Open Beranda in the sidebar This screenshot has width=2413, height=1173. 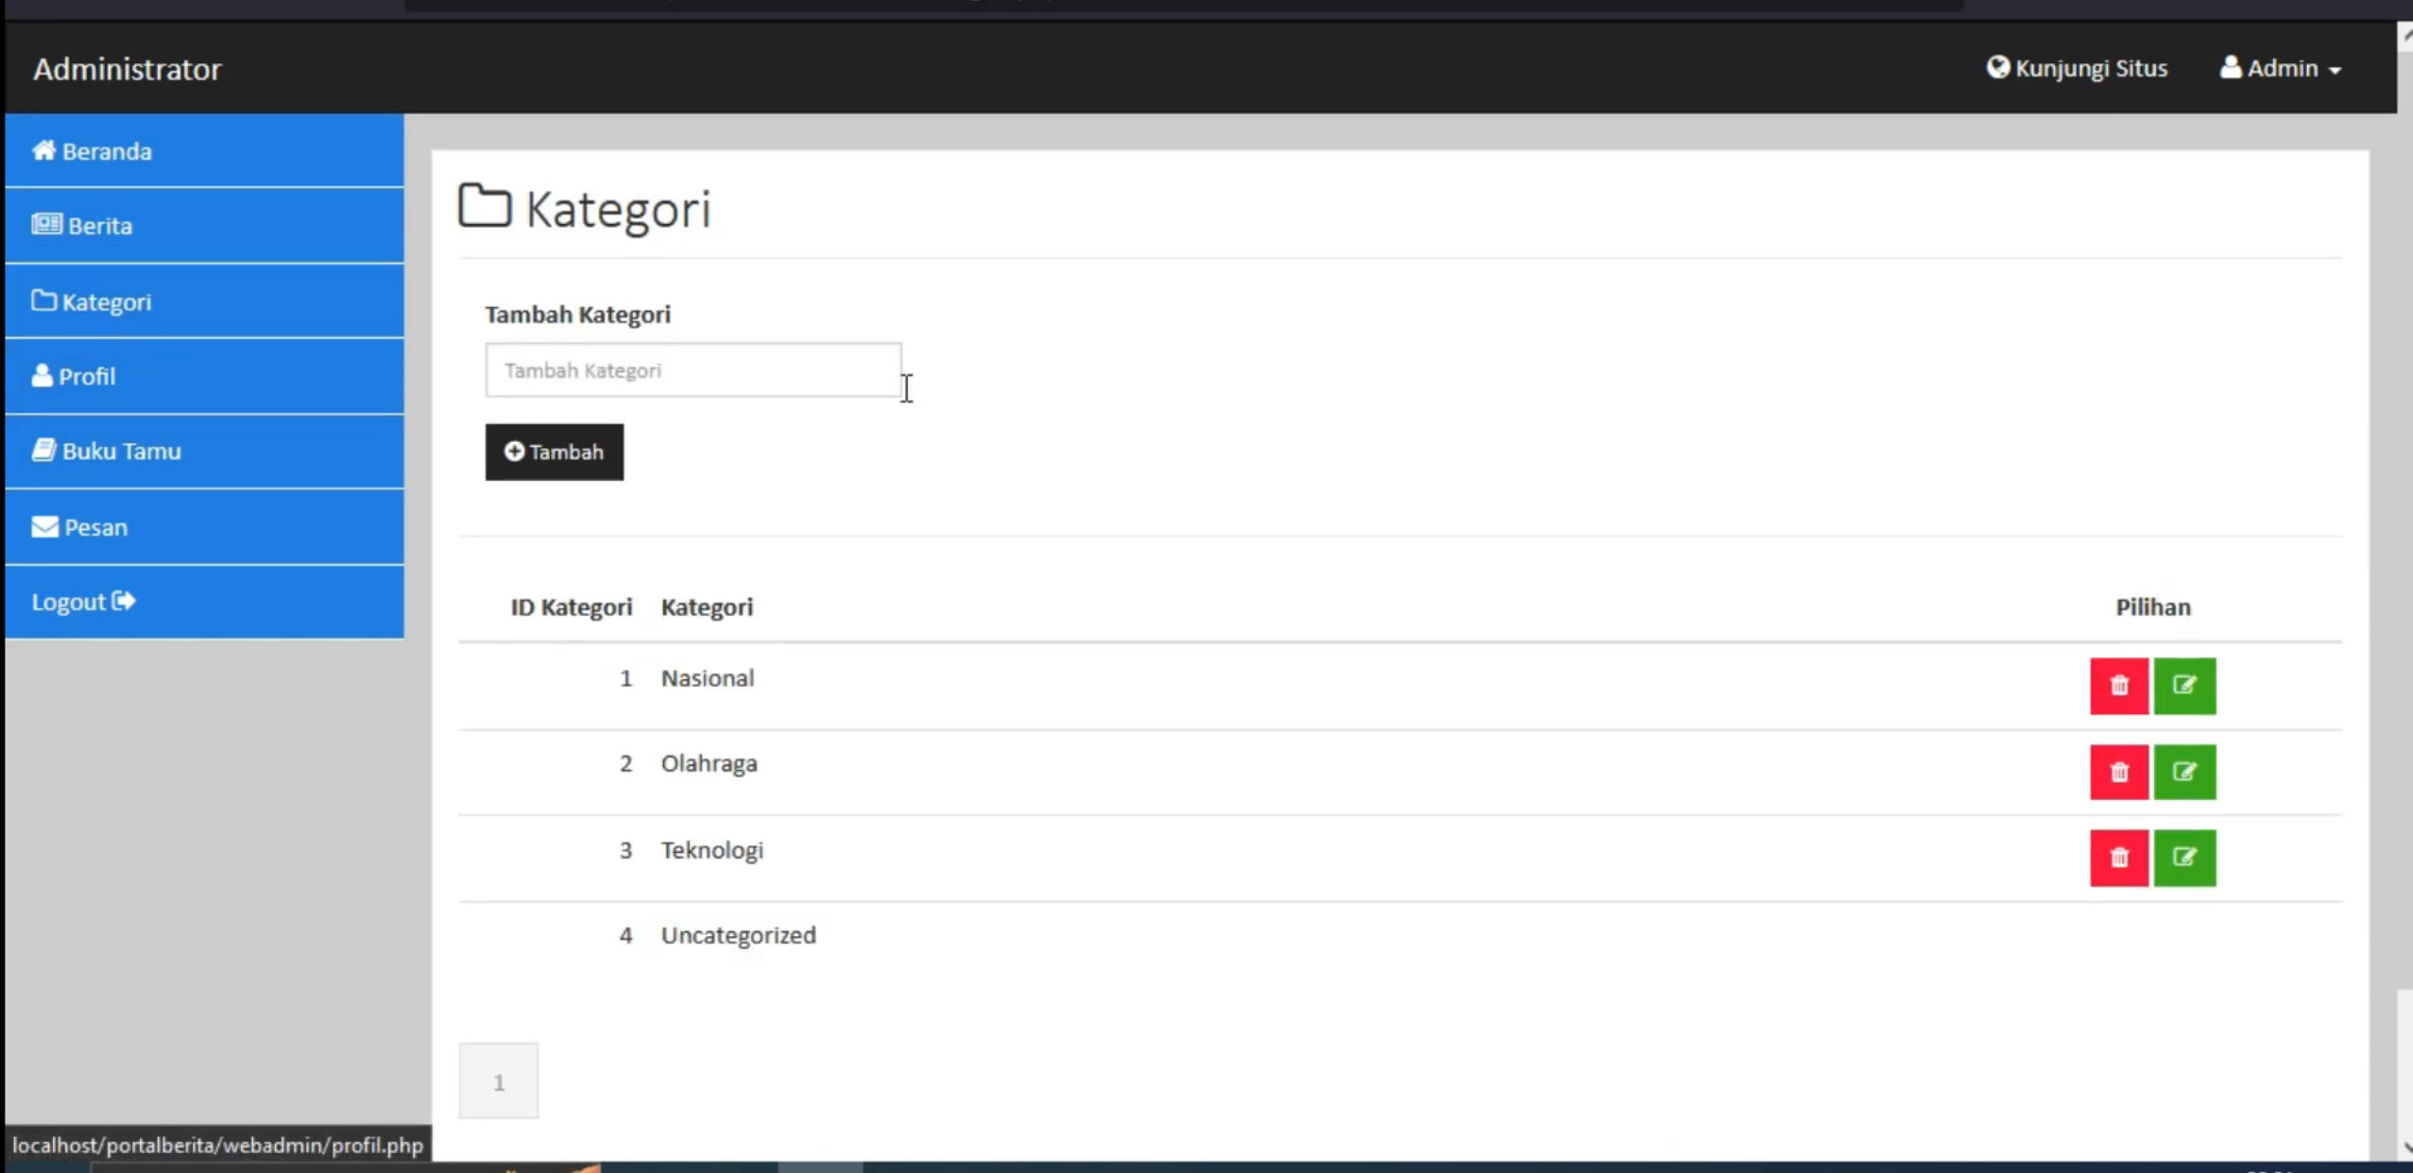[x=204, y=151]
